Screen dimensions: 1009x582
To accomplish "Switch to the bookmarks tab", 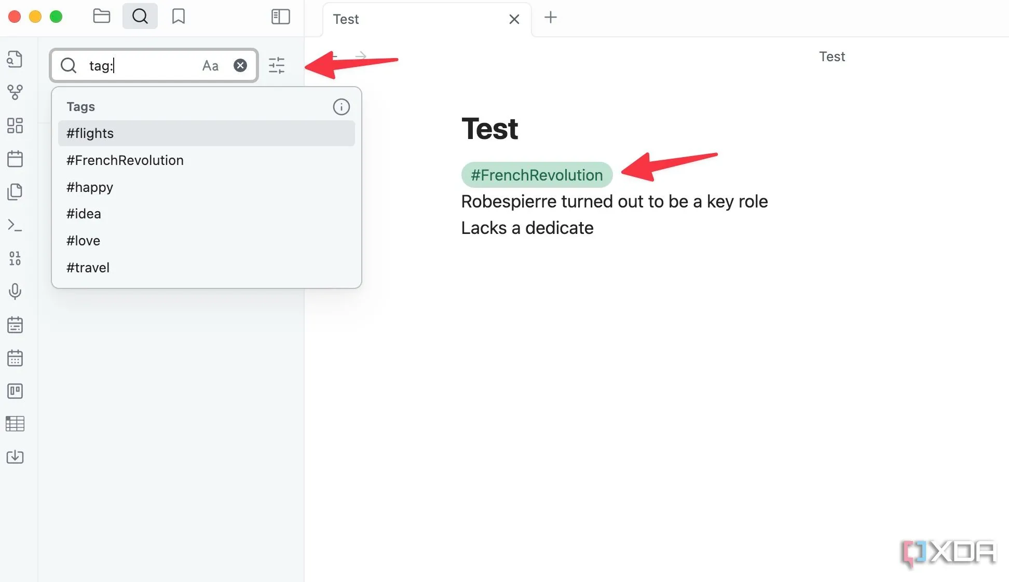I will tap(178, 17).
